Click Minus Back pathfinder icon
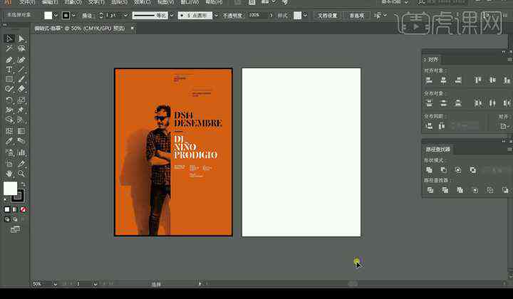The image size is (513, 299). tap(505, 190)
